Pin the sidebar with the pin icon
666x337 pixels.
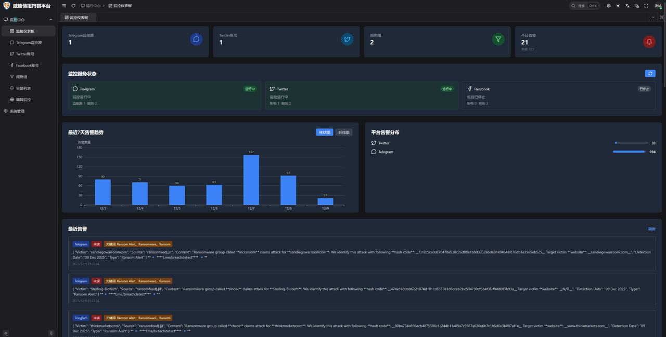coord(52,333)
